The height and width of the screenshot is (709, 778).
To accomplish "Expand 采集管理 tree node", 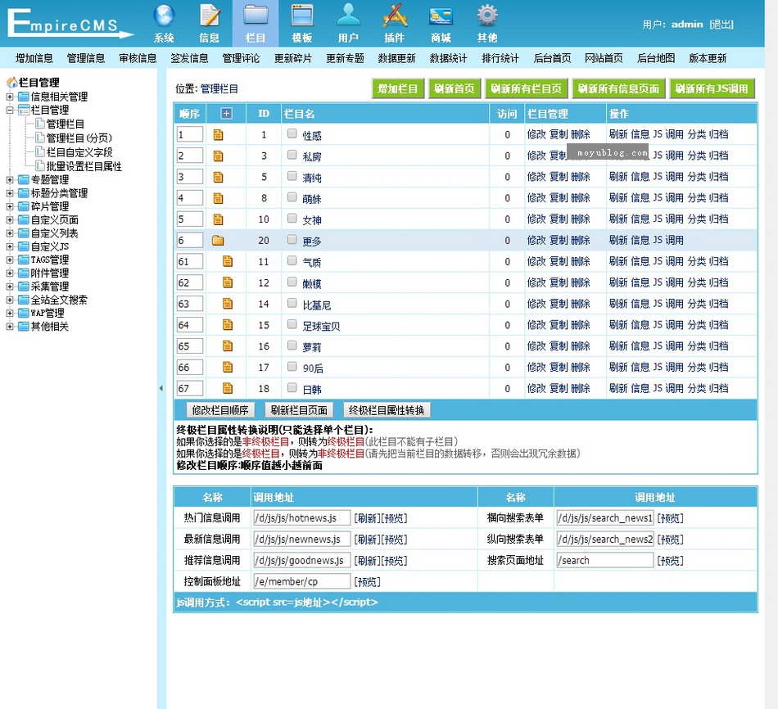I will click(10, 287).
